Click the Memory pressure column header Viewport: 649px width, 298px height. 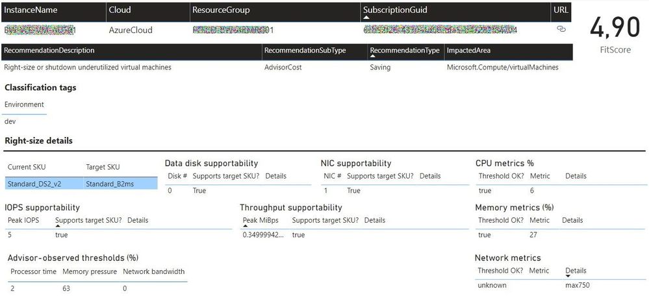coord(90,271)
